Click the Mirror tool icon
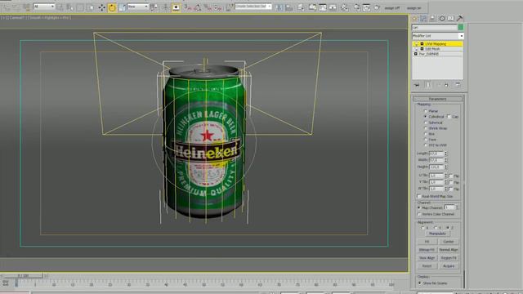The height and width of the screenshot is (294, 523). [279, 7]
